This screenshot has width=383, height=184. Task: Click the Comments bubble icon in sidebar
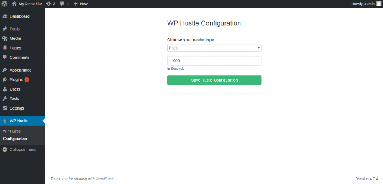click(4, 57)
